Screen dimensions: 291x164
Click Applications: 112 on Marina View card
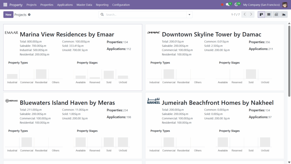tap(119, 49)
